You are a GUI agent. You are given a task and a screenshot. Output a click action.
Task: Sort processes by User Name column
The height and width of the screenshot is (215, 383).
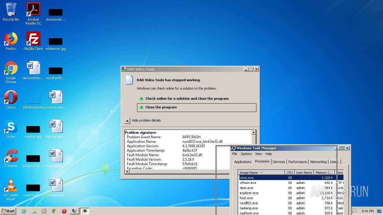click(x=304, y=173)
